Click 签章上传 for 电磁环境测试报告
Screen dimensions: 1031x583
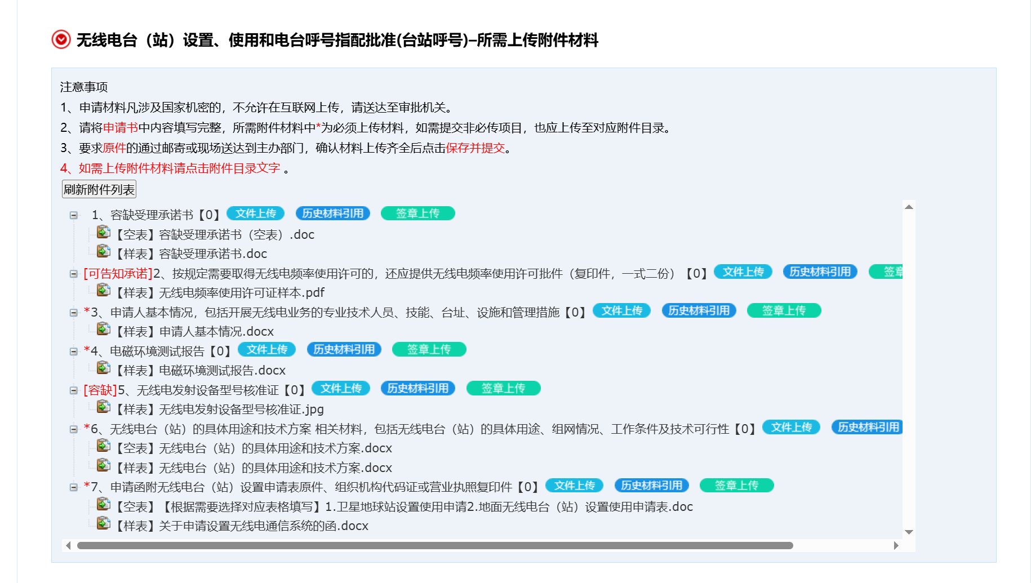pos(429,350)
